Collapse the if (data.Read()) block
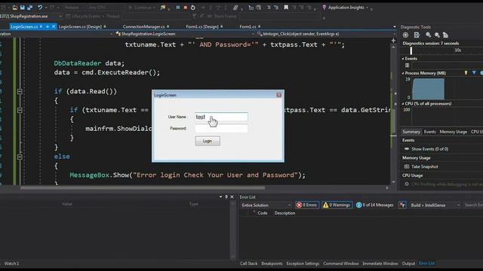 [x=20, y=91]
